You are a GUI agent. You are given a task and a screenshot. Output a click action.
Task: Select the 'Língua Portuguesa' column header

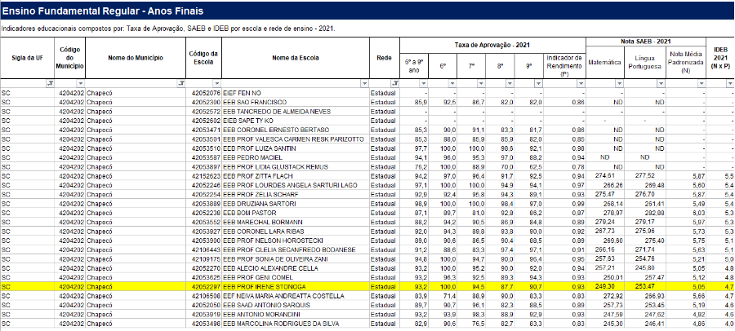pos(644,62)
